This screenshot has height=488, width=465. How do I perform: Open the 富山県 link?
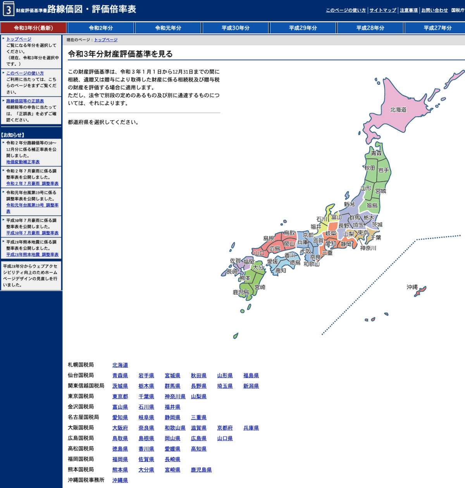(120, 407)
